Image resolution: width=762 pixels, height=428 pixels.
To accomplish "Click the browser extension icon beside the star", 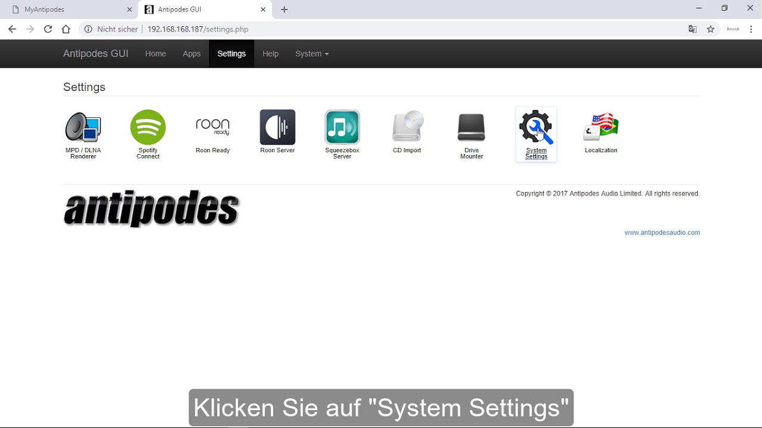I will (733, 29).
